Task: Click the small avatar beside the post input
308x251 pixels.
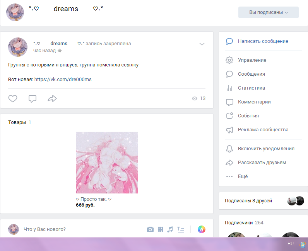Action: [14, 229]
